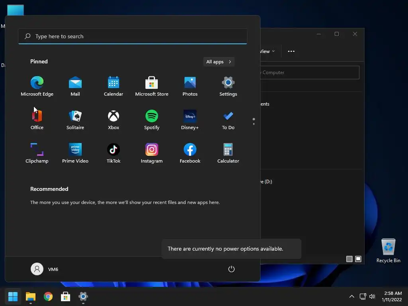Open the To Do app
408x306 pixels.
(228, 120)
